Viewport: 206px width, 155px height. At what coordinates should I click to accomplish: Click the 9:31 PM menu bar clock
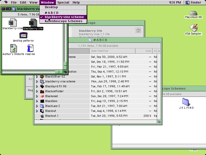click(175, 3)
